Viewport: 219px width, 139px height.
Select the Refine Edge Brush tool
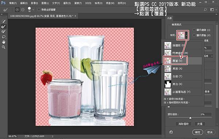[4, 26]
